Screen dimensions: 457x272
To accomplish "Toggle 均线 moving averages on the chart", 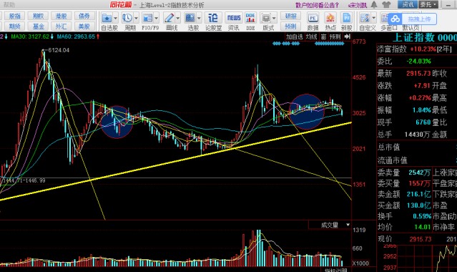I will pos(311,37).
